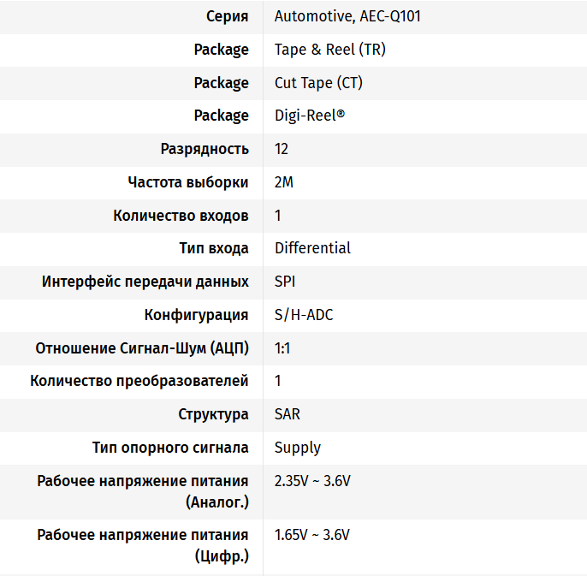Click the 'Cut Tape (CT)' package value
Image resolution: width=587 pixels, height=576 pixels.
[x=318, y=83]
